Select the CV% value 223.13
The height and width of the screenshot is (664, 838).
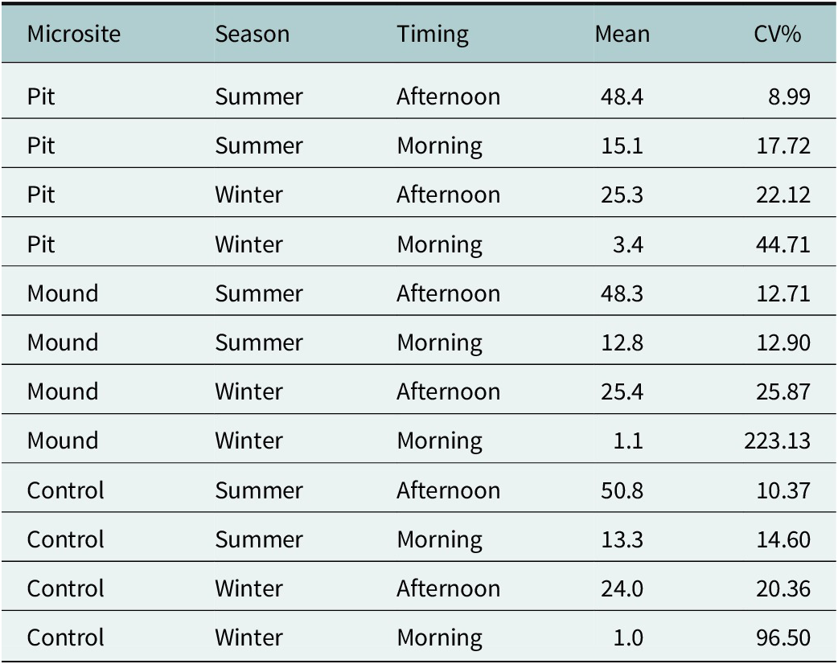point(778,441)
